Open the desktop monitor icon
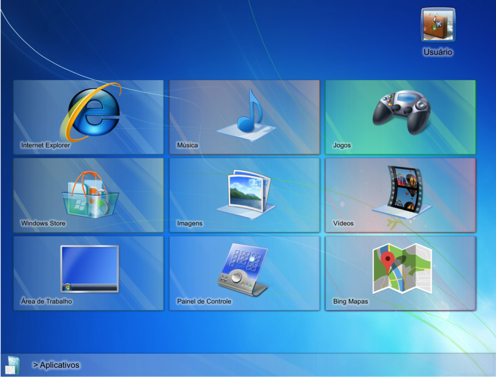 [89, 268]
